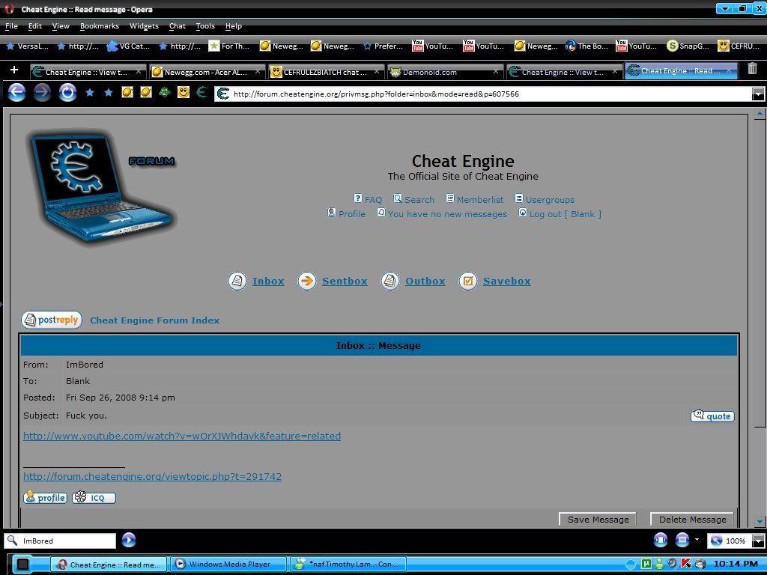Screen dimensions: 767x575
Task: Click the quote button on the message
Action: point(712,416)
